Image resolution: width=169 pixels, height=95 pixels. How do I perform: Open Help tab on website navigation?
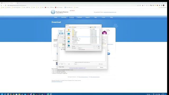[95, 17]
